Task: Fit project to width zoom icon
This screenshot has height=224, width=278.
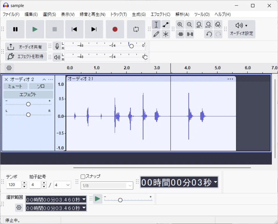Action: pyautogui.click(x=208, y=24)
